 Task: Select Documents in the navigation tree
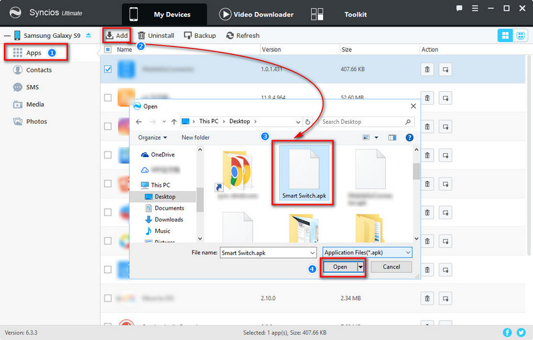tap(165, 208)
